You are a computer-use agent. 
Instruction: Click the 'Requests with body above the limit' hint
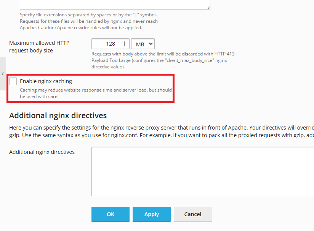163,60
